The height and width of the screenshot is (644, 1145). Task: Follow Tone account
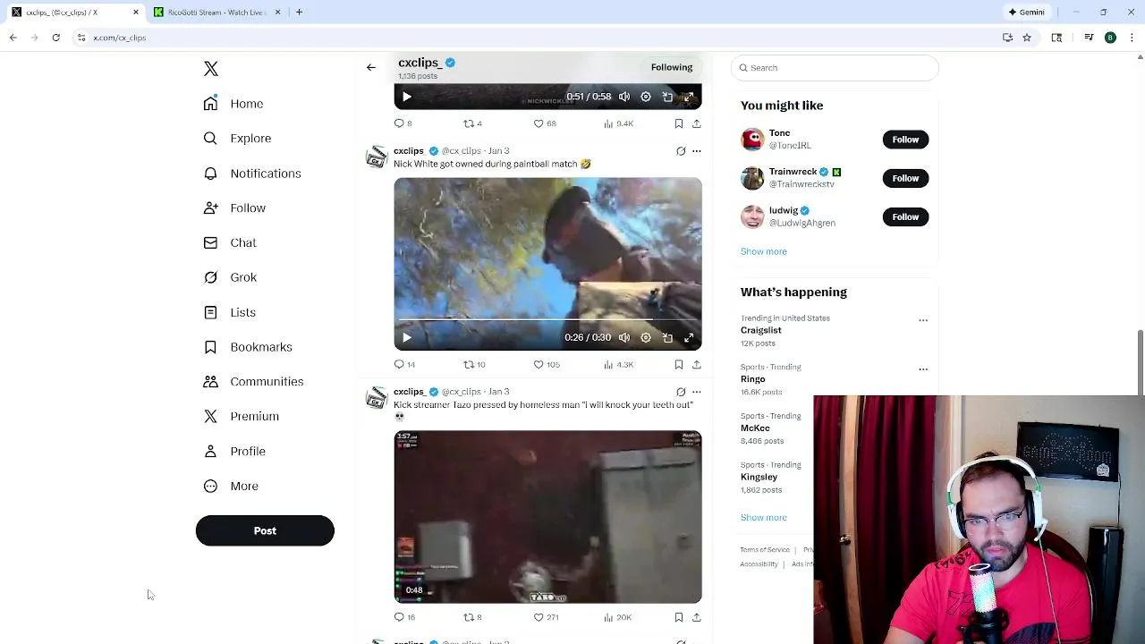pyautogui.click(x=905, y=140)
